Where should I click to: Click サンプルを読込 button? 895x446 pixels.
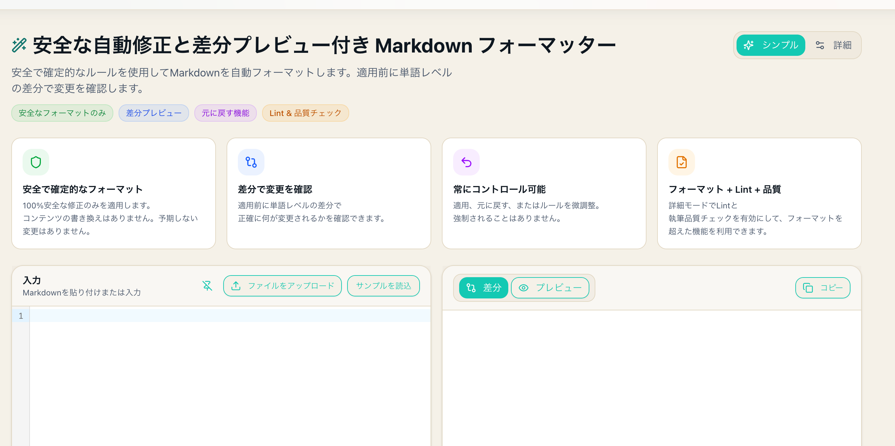tap(383, 286)
